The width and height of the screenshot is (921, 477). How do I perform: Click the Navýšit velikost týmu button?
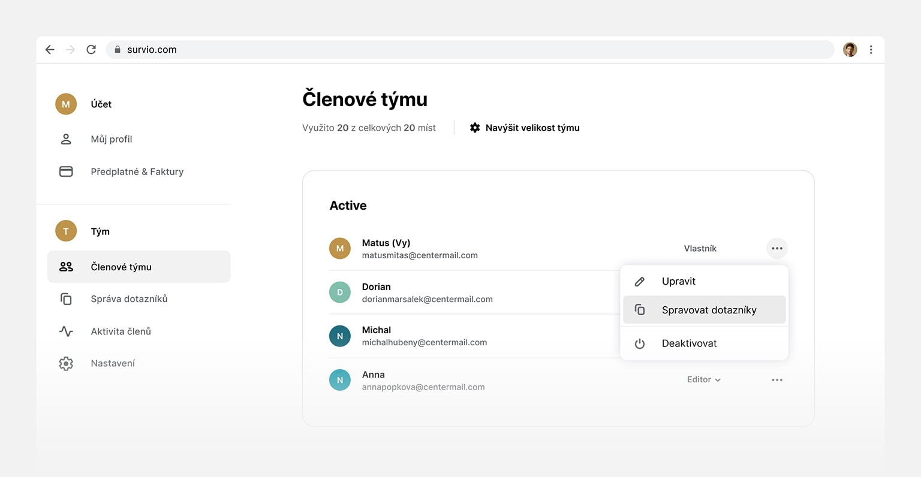[524, 128]
